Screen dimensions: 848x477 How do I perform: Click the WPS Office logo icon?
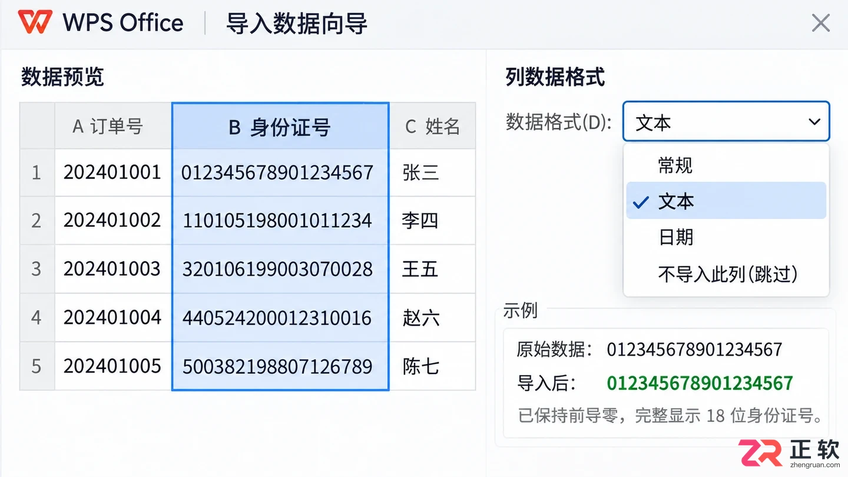pos(35,22)
